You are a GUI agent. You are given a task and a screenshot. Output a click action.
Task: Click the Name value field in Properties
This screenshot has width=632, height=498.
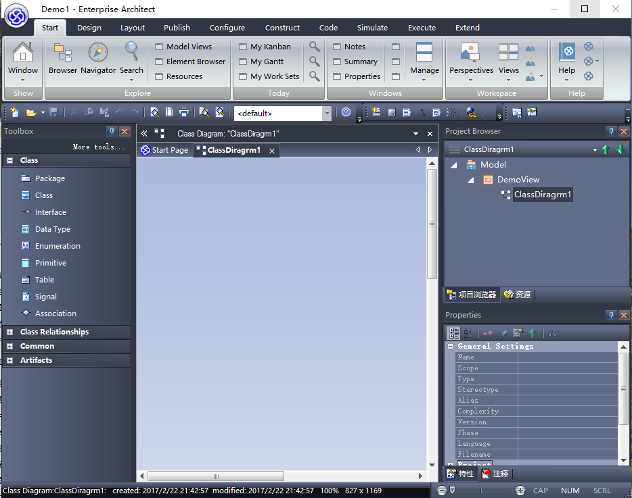click(x=568, y=357)
